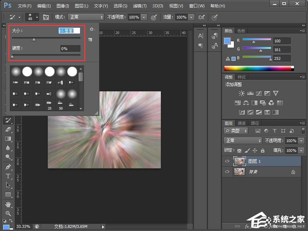308x231 pixels.
Task: Choose the Pen tool
Action: pyautogui.click(x=8, y=167)
